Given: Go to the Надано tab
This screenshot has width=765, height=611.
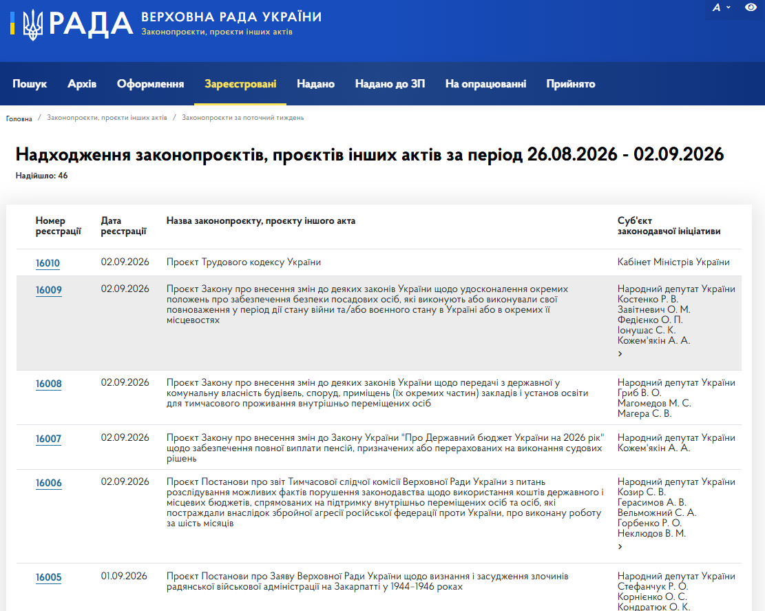Looking at the screenshot, I should pos(315,84).
